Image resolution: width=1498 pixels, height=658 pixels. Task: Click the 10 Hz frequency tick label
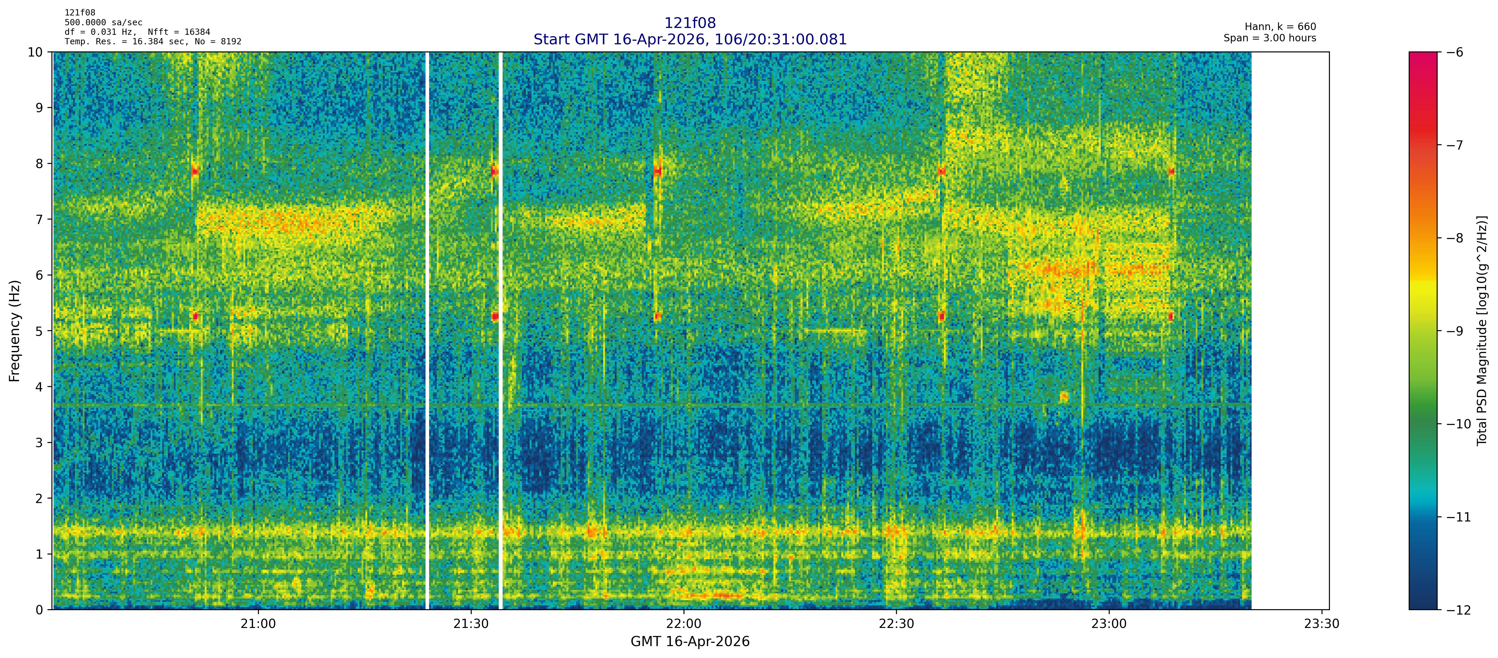(x=35, y=52)
